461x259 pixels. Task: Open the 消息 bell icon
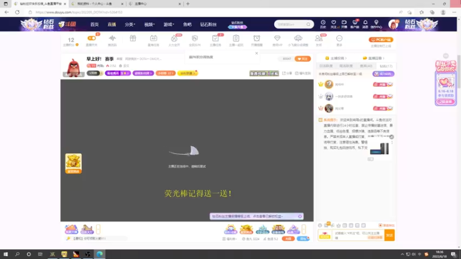[x=365, y=24]
